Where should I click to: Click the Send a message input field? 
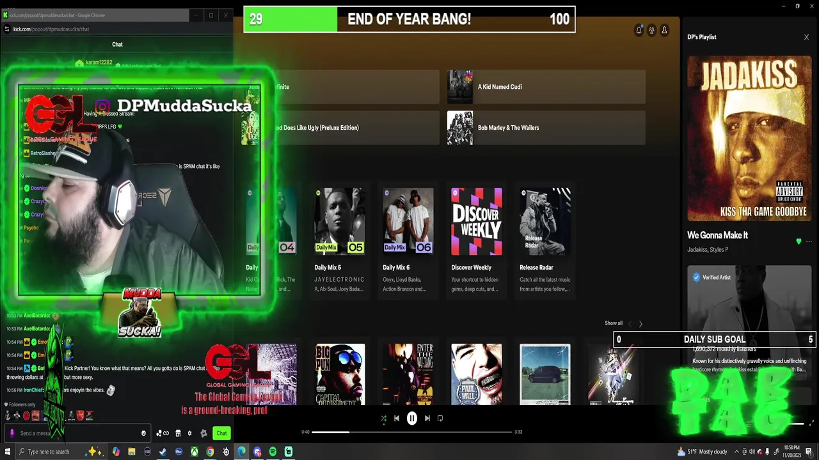coord(78,433)
